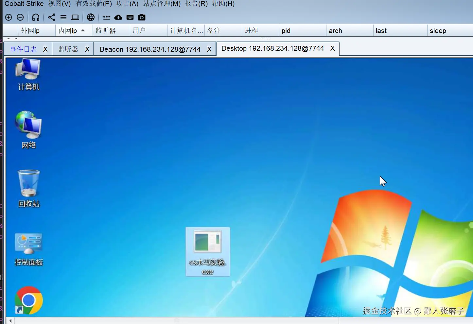Click the horizontal scrollbar left arrow
This screenshot has height=324, width=473.
pos(10,321)
